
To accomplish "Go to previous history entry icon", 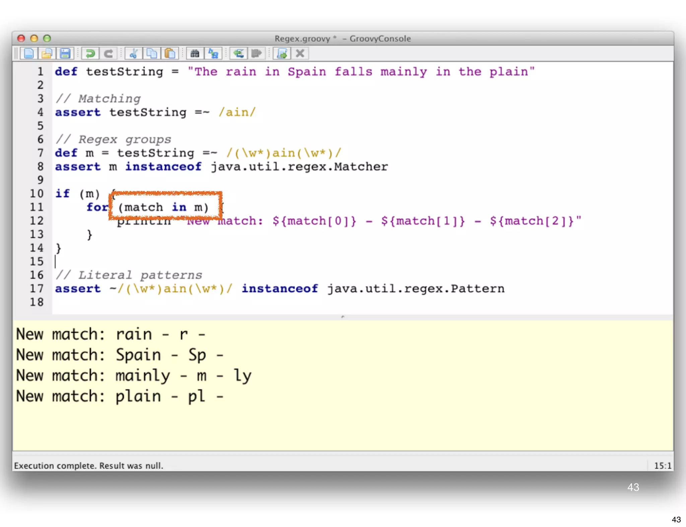I will click(x=238, y=54).
